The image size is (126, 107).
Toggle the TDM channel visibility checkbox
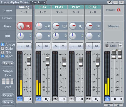point(3,52)
